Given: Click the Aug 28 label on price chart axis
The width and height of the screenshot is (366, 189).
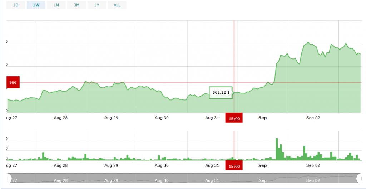Looking at the screenshot, I should pos(60,118).
